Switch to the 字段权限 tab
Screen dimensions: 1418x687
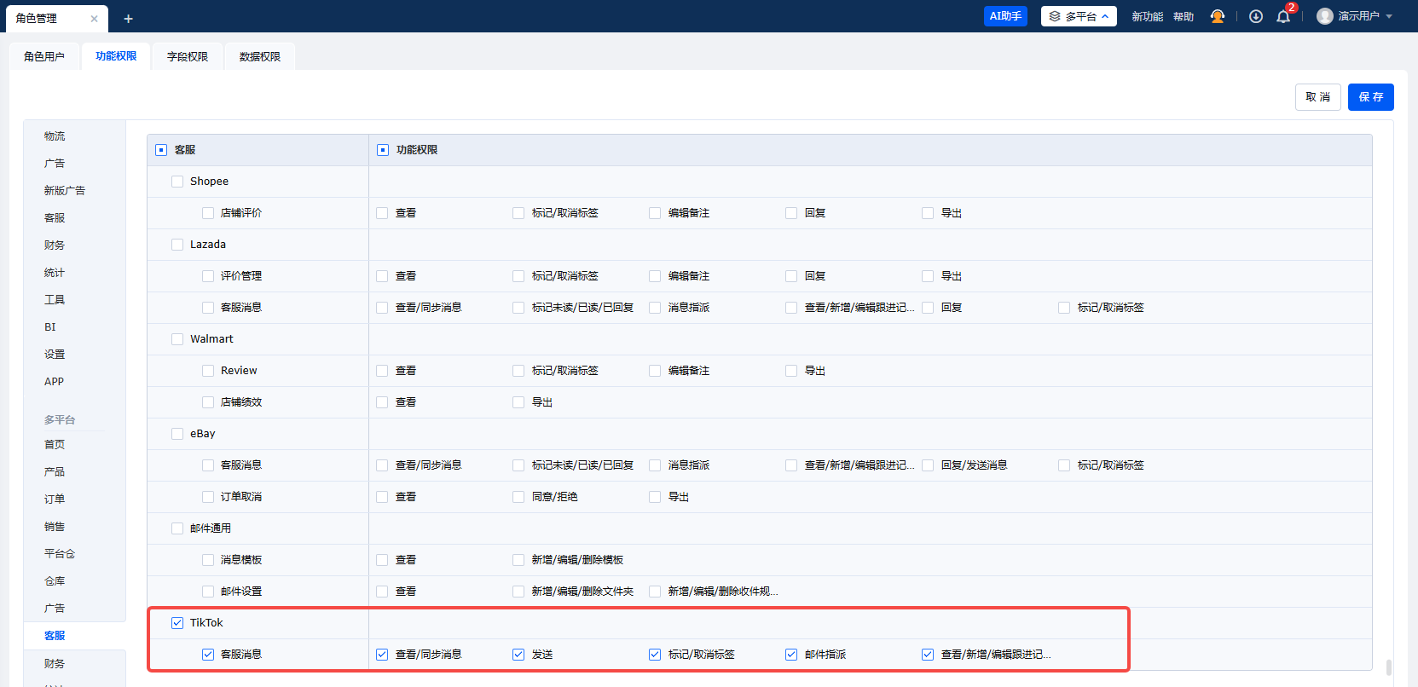(188, 56)
